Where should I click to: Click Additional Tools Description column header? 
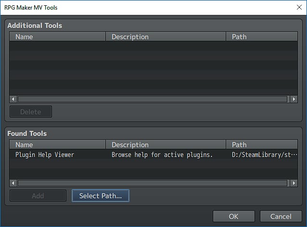166,36
